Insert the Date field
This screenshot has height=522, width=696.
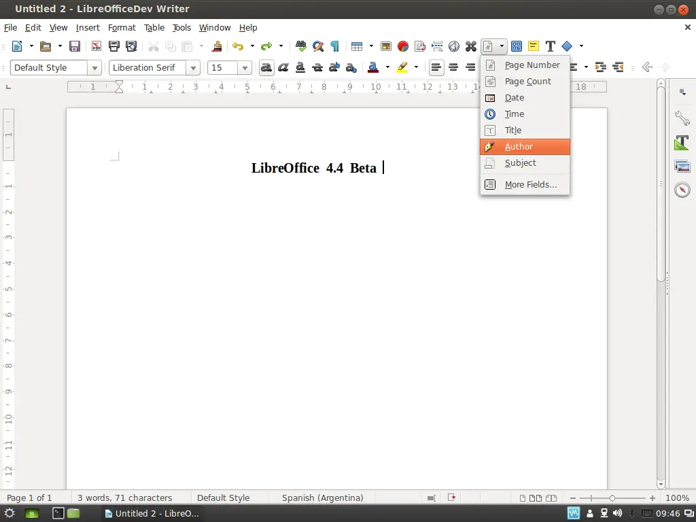pos(525,98)
